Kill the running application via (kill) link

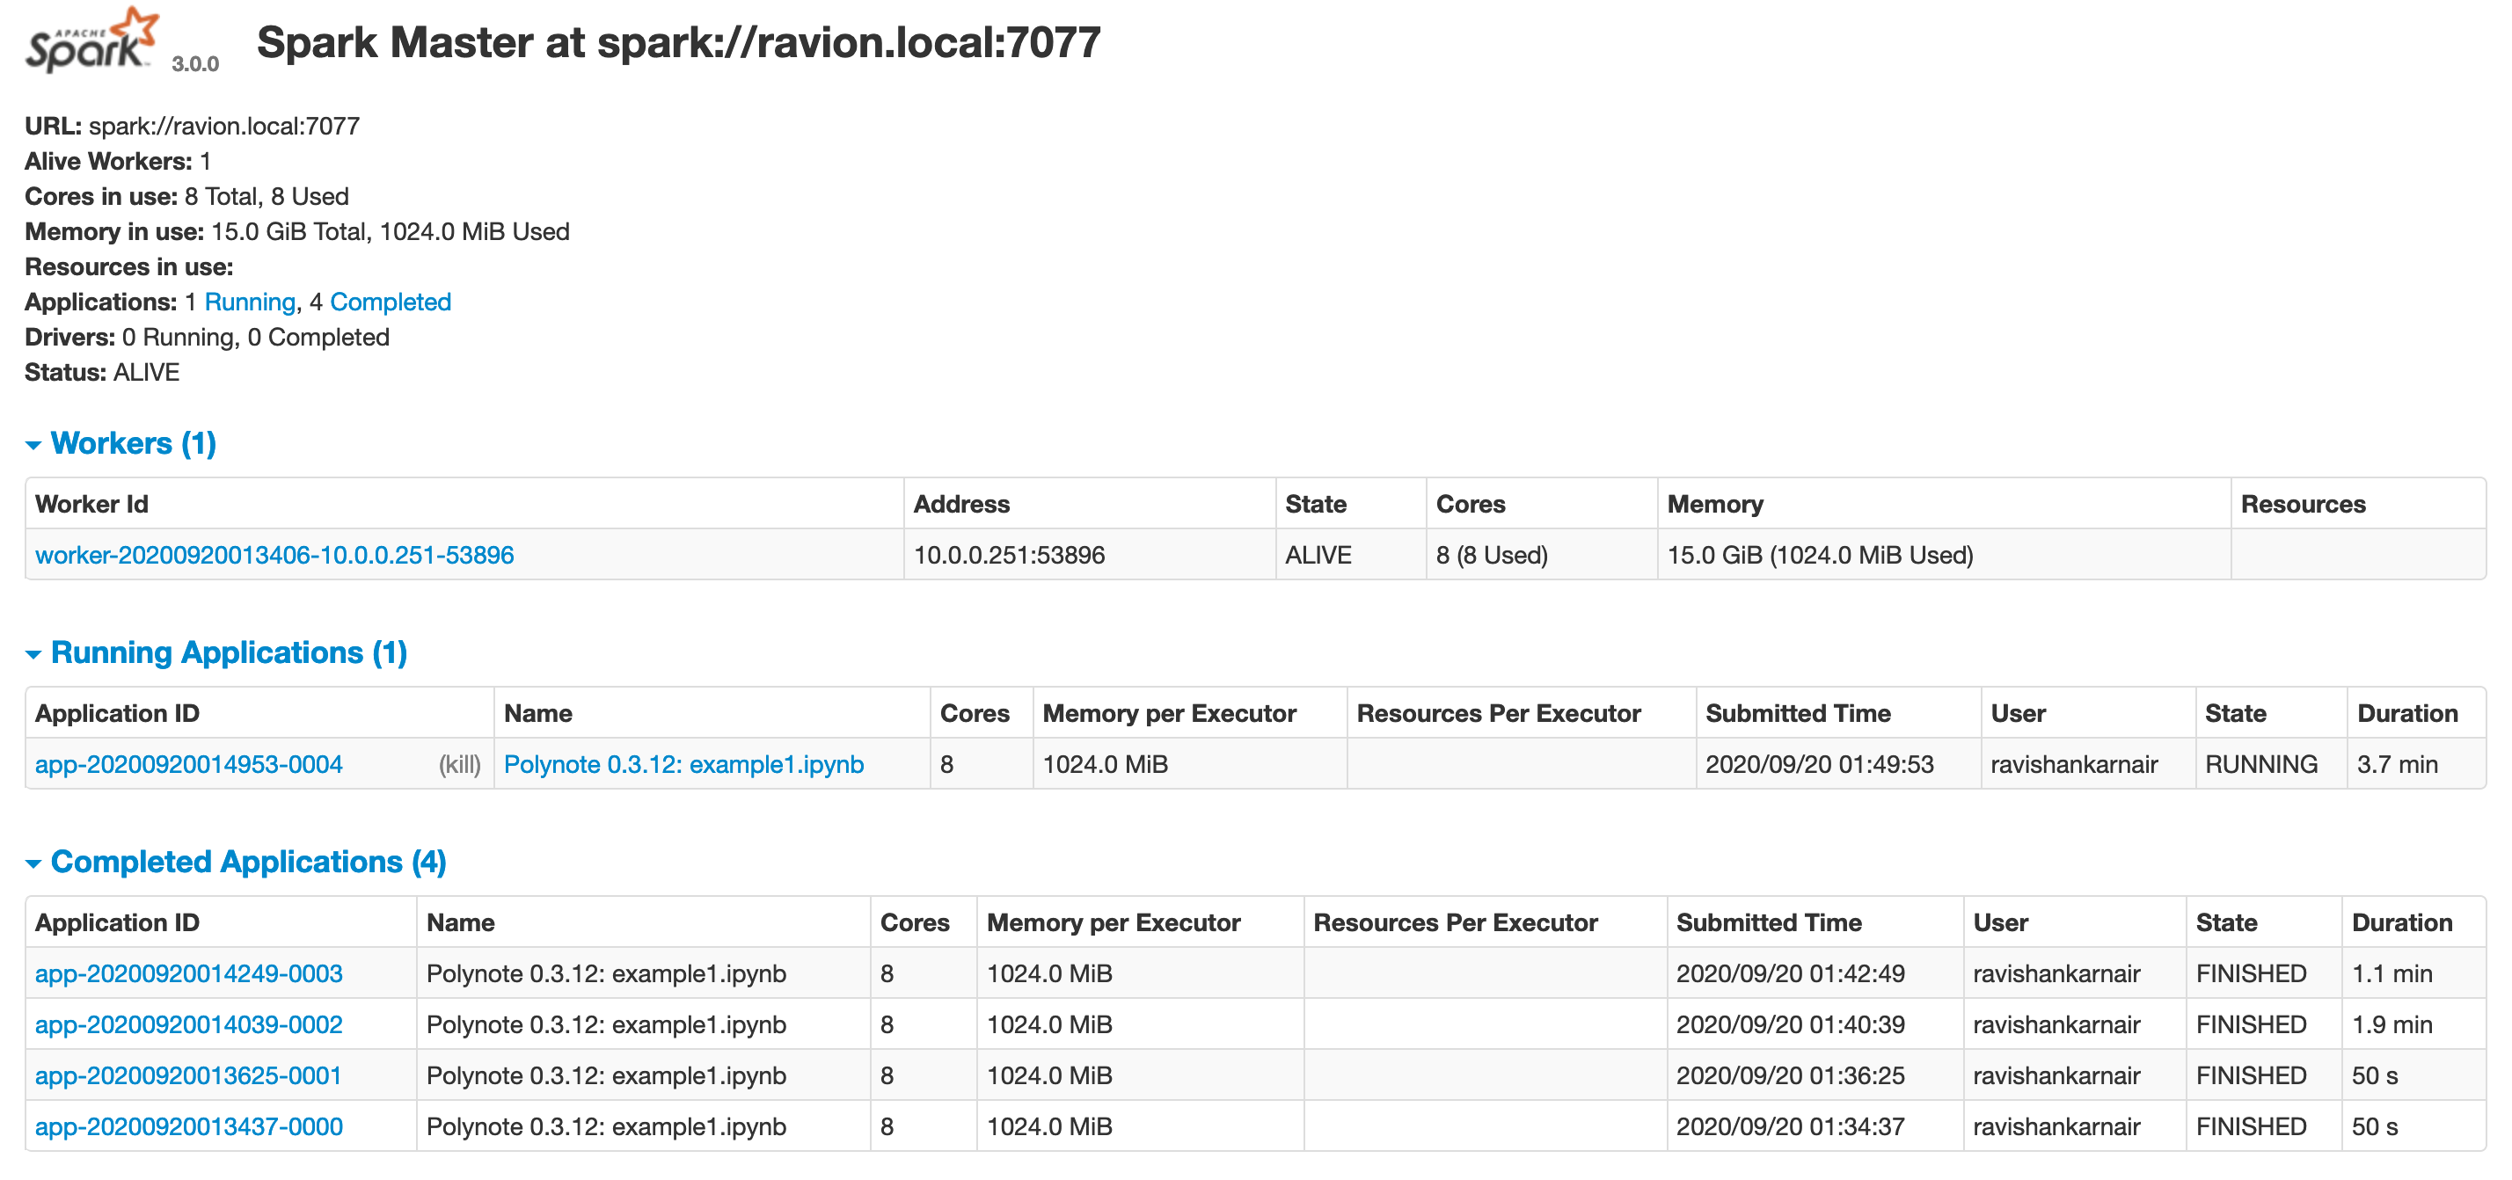tap(459, 765)
